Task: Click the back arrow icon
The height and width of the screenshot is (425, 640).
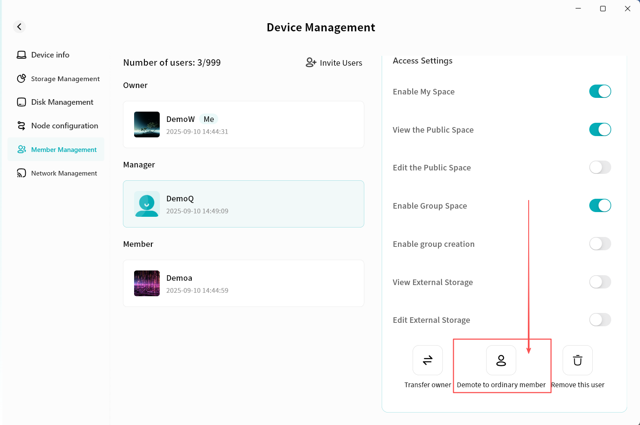Action: (x=19, y=27)
